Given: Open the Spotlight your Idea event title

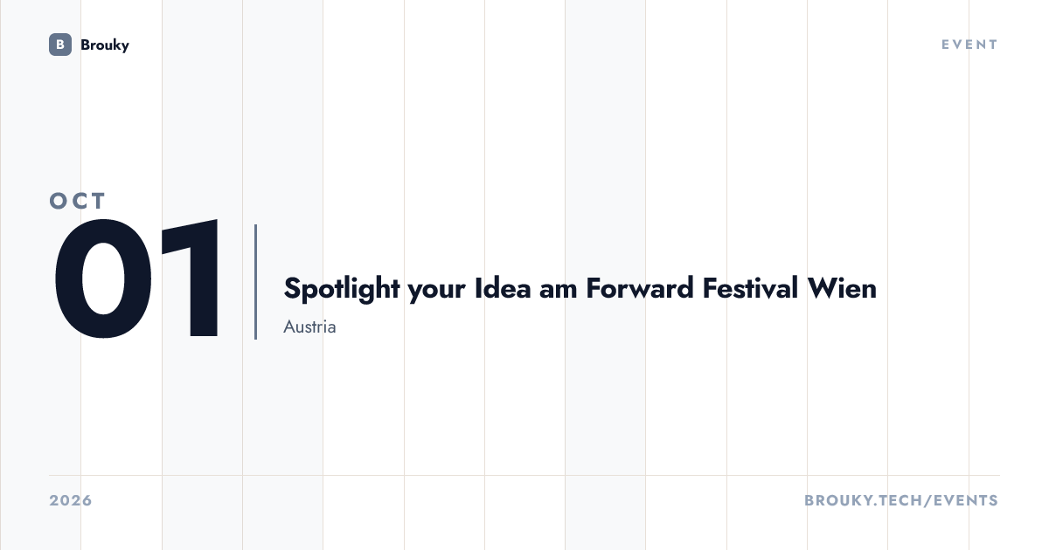Looking at the screenshot, I should (x=580, y=288).
